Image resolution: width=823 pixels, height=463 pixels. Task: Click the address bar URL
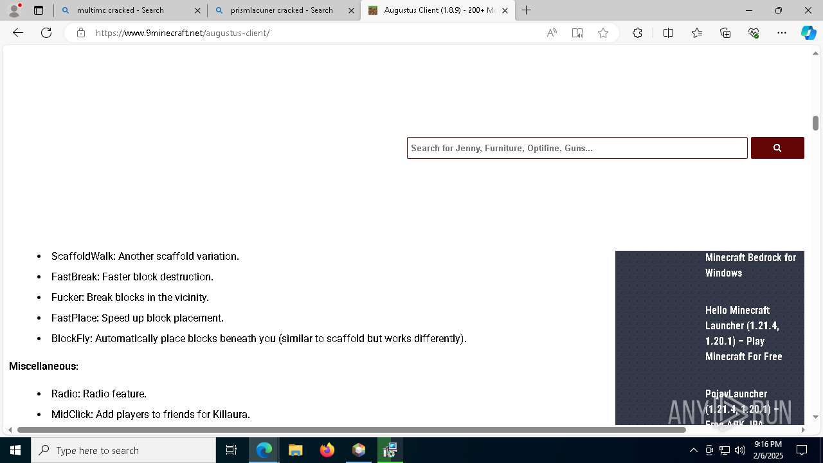[x=183, y=33]
